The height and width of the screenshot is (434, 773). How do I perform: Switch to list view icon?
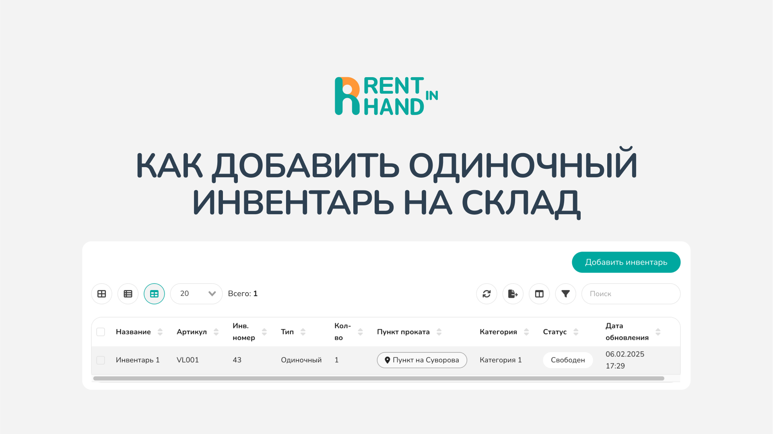click(x=128, y=294)
